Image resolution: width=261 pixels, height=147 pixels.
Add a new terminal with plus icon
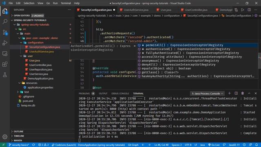click(229, 94)
